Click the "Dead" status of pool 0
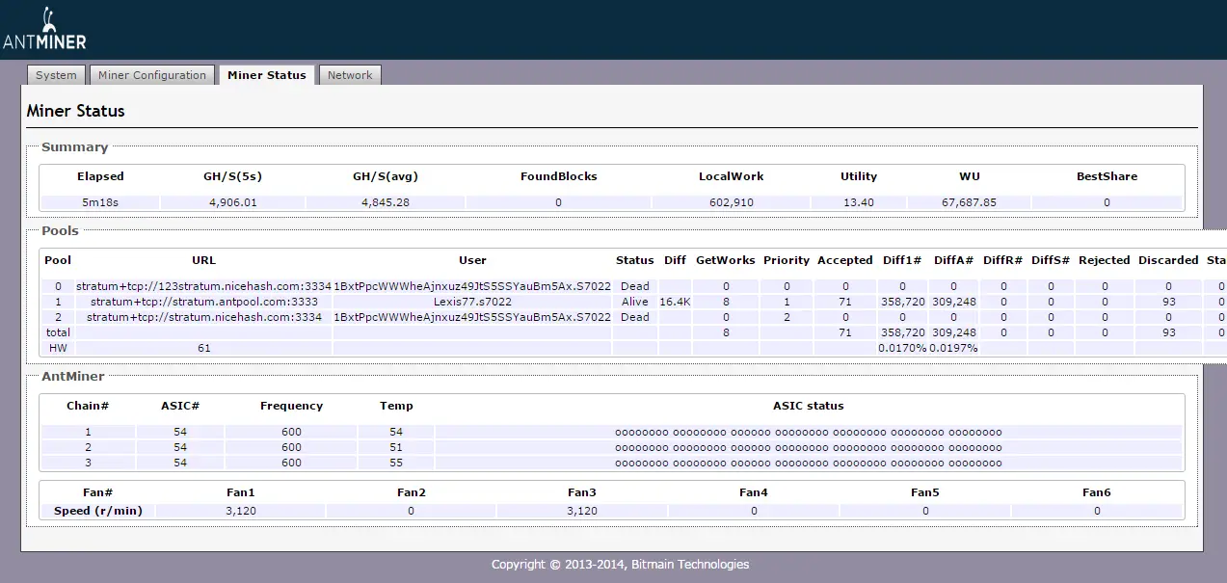 [635, 286]
